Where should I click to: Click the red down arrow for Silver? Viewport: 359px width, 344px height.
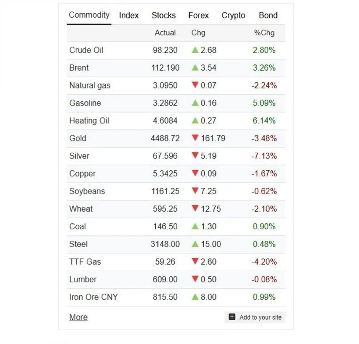point(195,156)
